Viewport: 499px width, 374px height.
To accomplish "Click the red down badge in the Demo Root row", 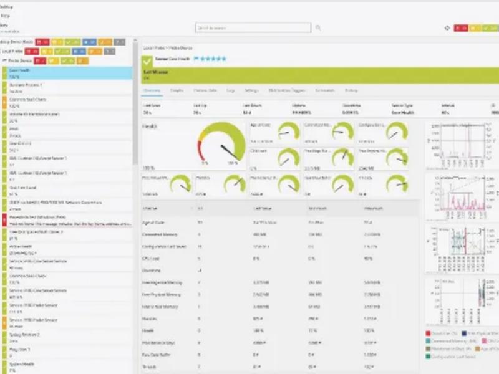I will pyautogui.click(x=42, y=42).
